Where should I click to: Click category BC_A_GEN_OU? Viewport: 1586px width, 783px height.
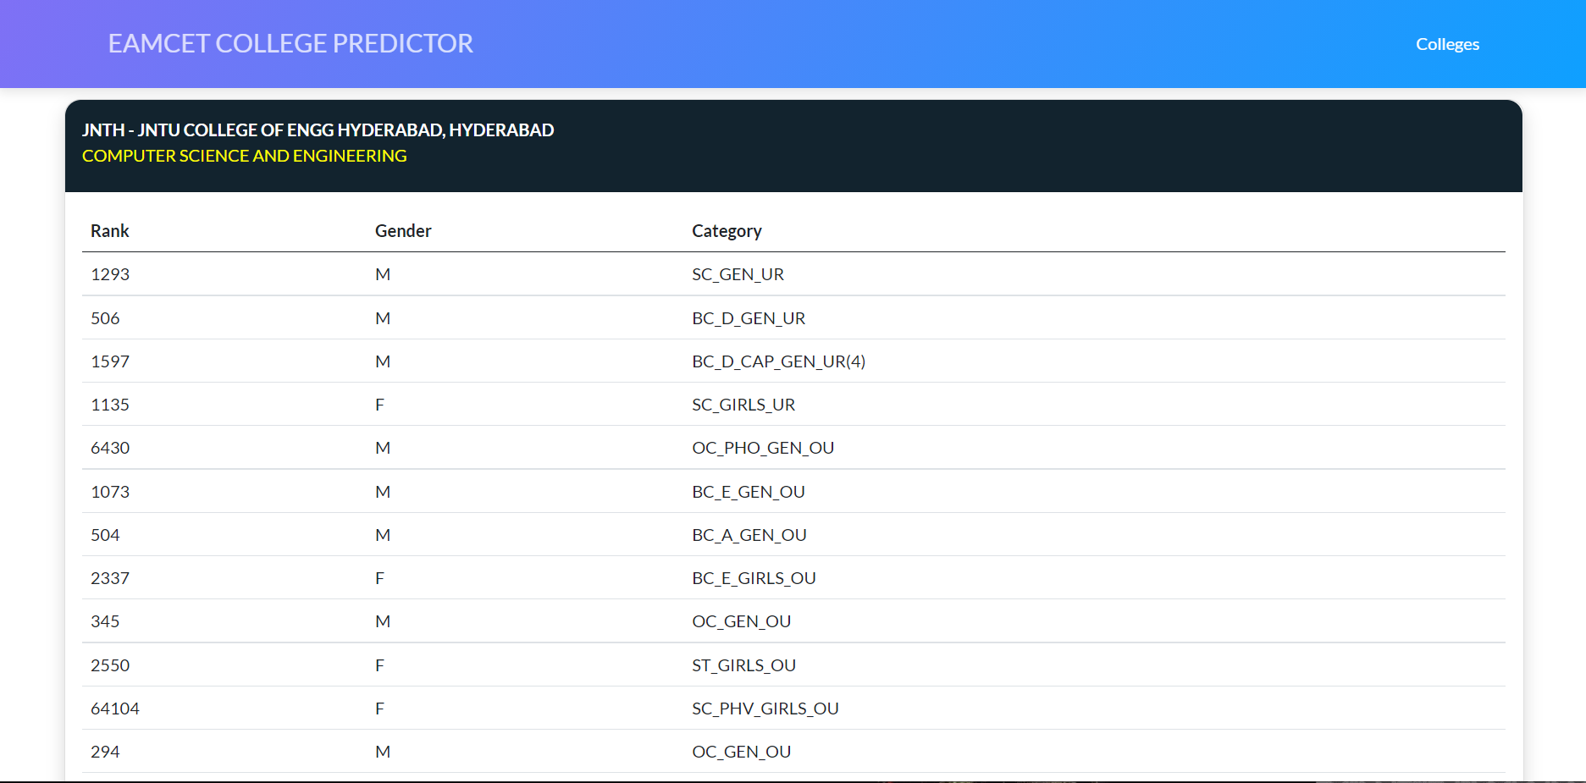coord(749,535)
